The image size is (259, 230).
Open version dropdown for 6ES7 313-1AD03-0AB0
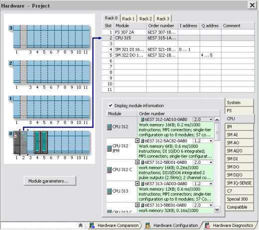pyautogui.click(x=211, y=184)
